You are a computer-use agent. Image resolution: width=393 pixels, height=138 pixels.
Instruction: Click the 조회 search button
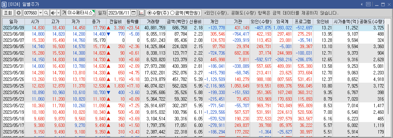click(x=8, y=12)
